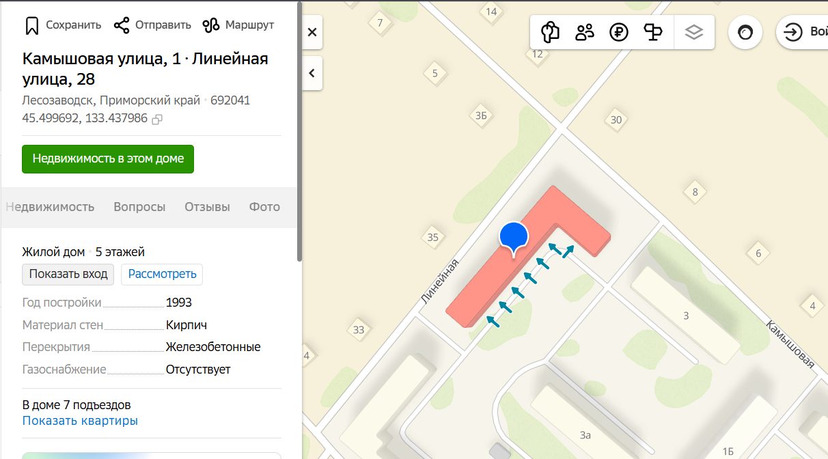Collapse the side panel with the chevron

point(312,73)
